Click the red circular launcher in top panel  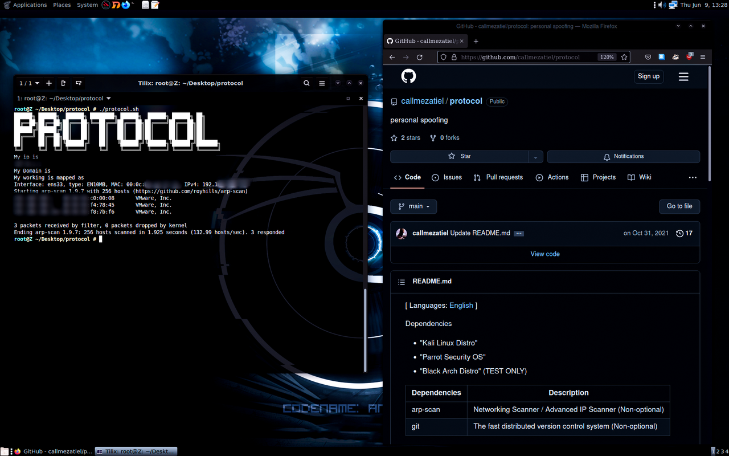106,5
